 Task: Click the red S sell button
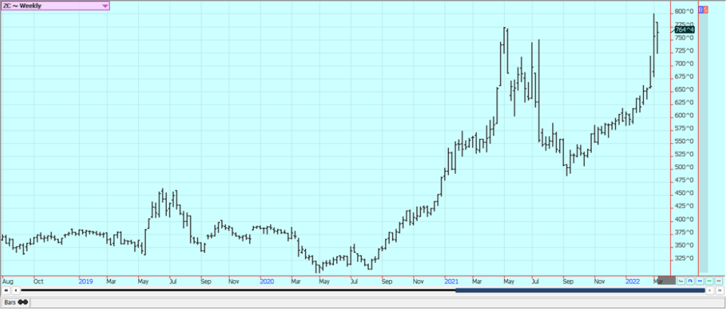point(705,9)
